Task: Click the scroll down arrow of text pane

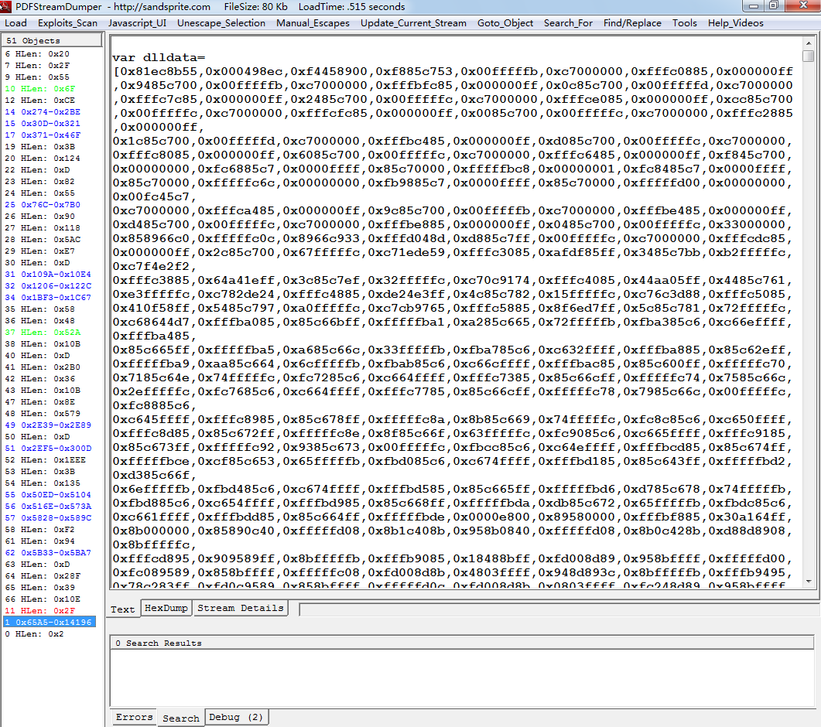Action: tap(809, 581)
